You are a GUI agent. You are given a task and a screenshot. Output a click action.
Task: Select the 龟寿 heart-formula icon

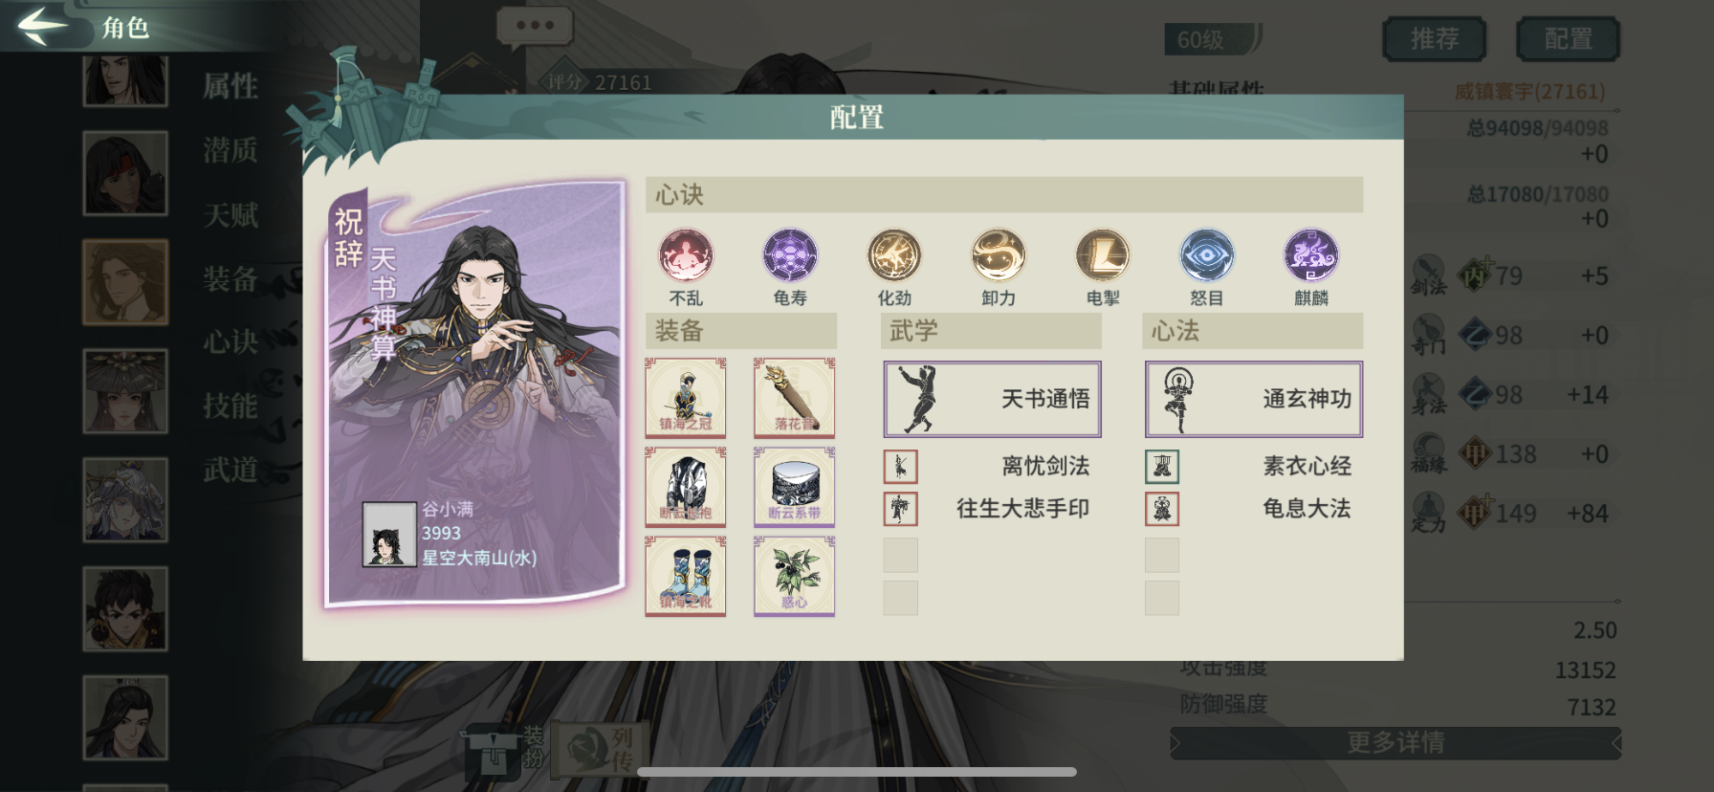790,255
